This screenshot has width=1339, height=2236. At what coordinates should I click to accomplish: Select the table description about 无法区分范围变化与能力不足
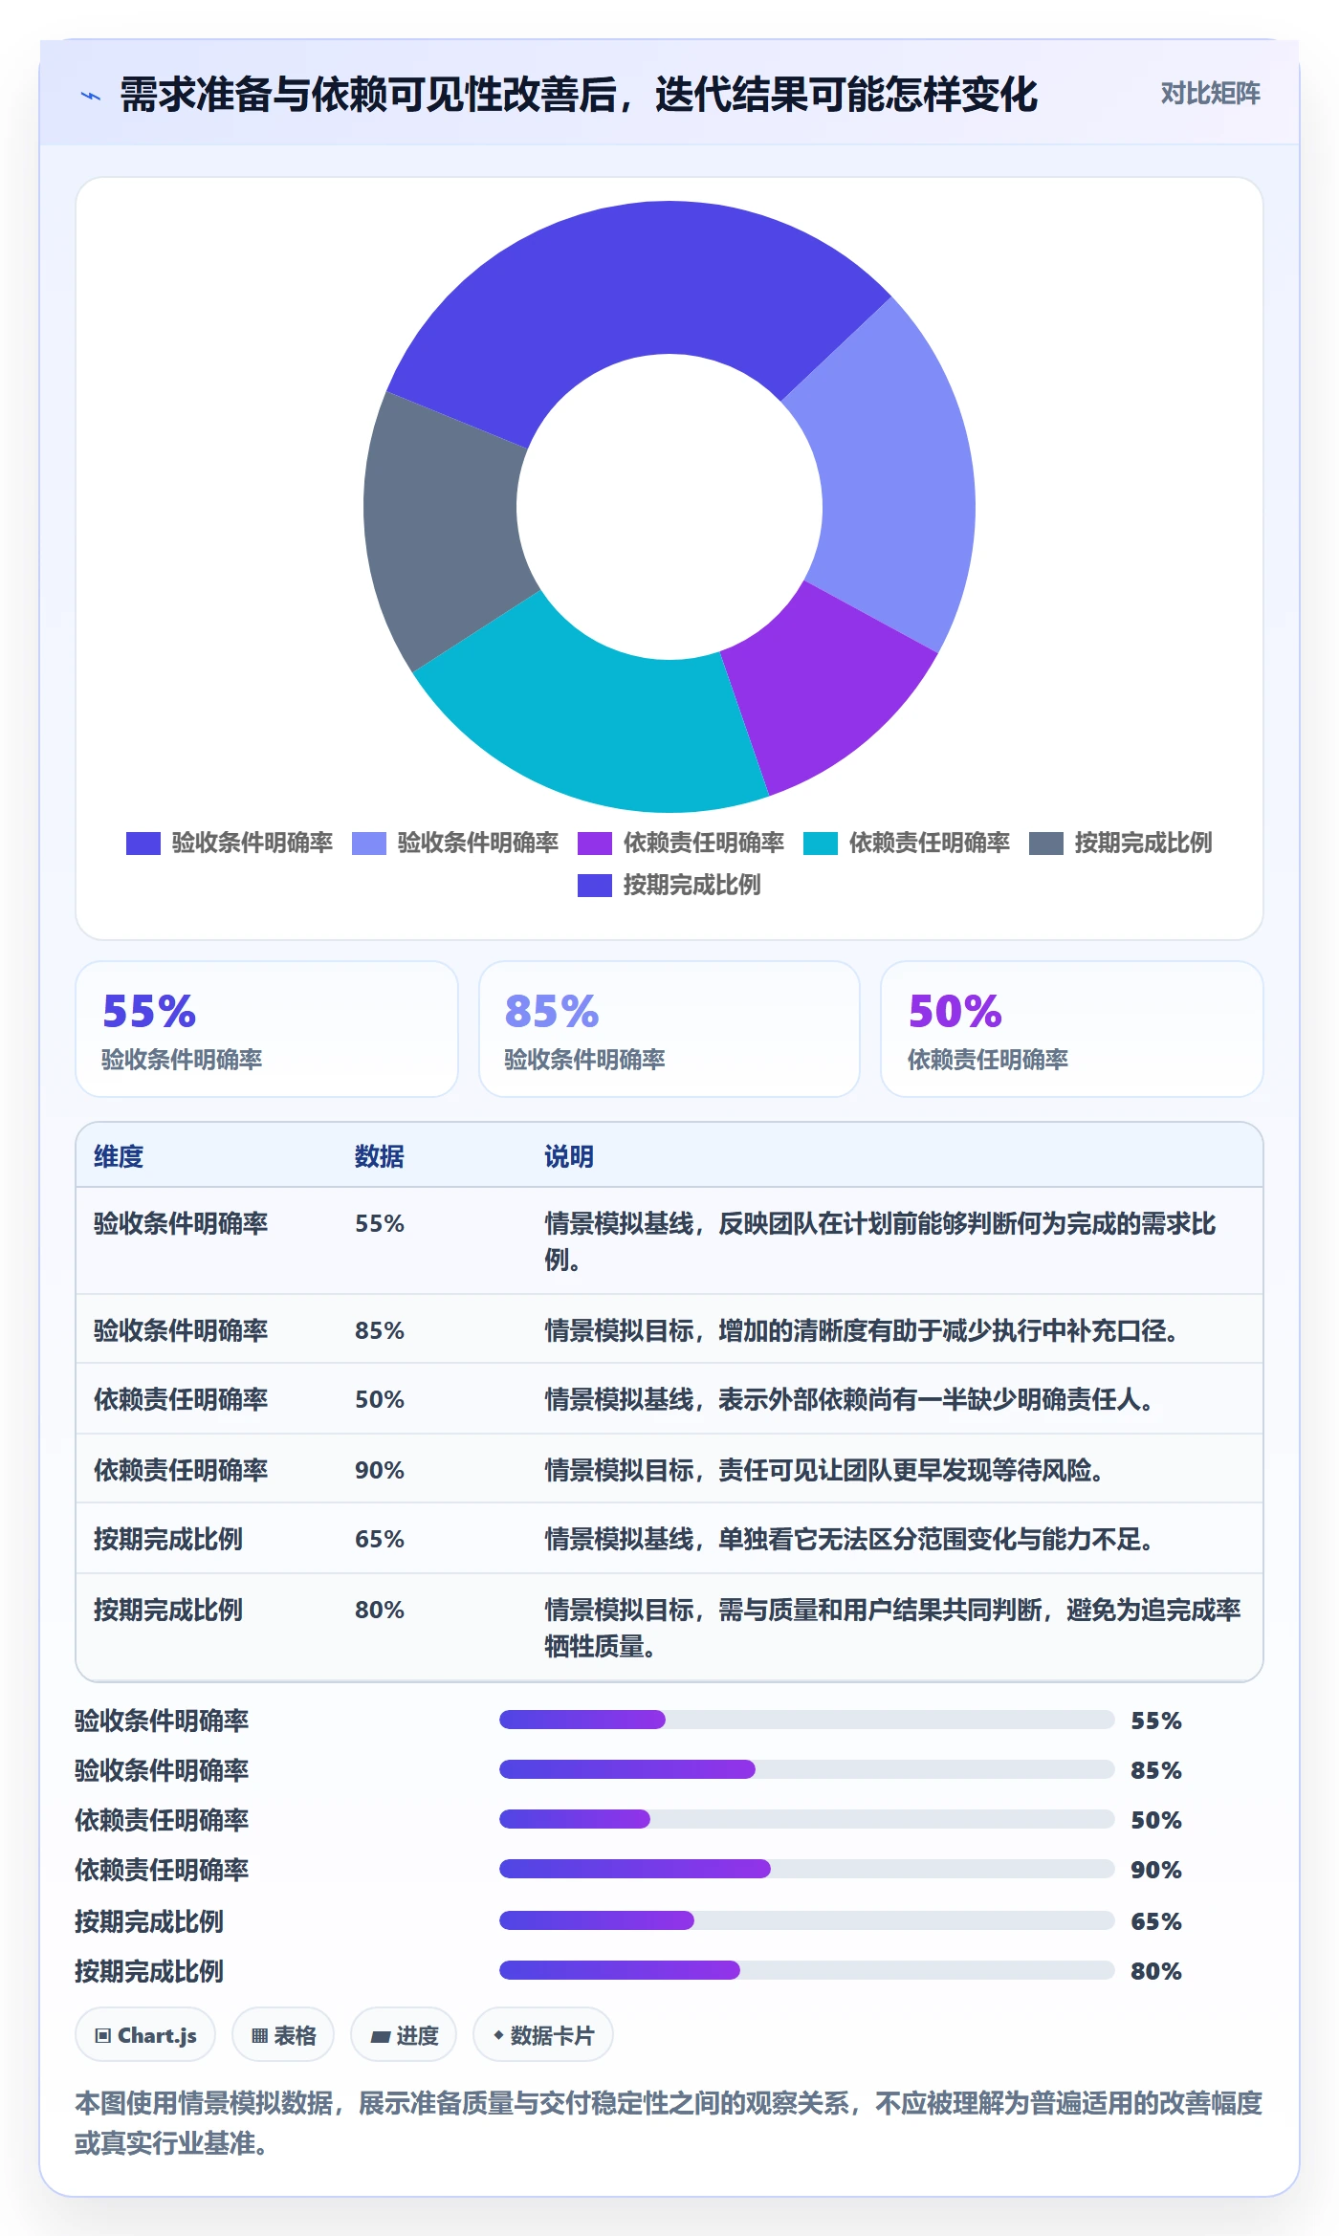(x=848, y=1539)
